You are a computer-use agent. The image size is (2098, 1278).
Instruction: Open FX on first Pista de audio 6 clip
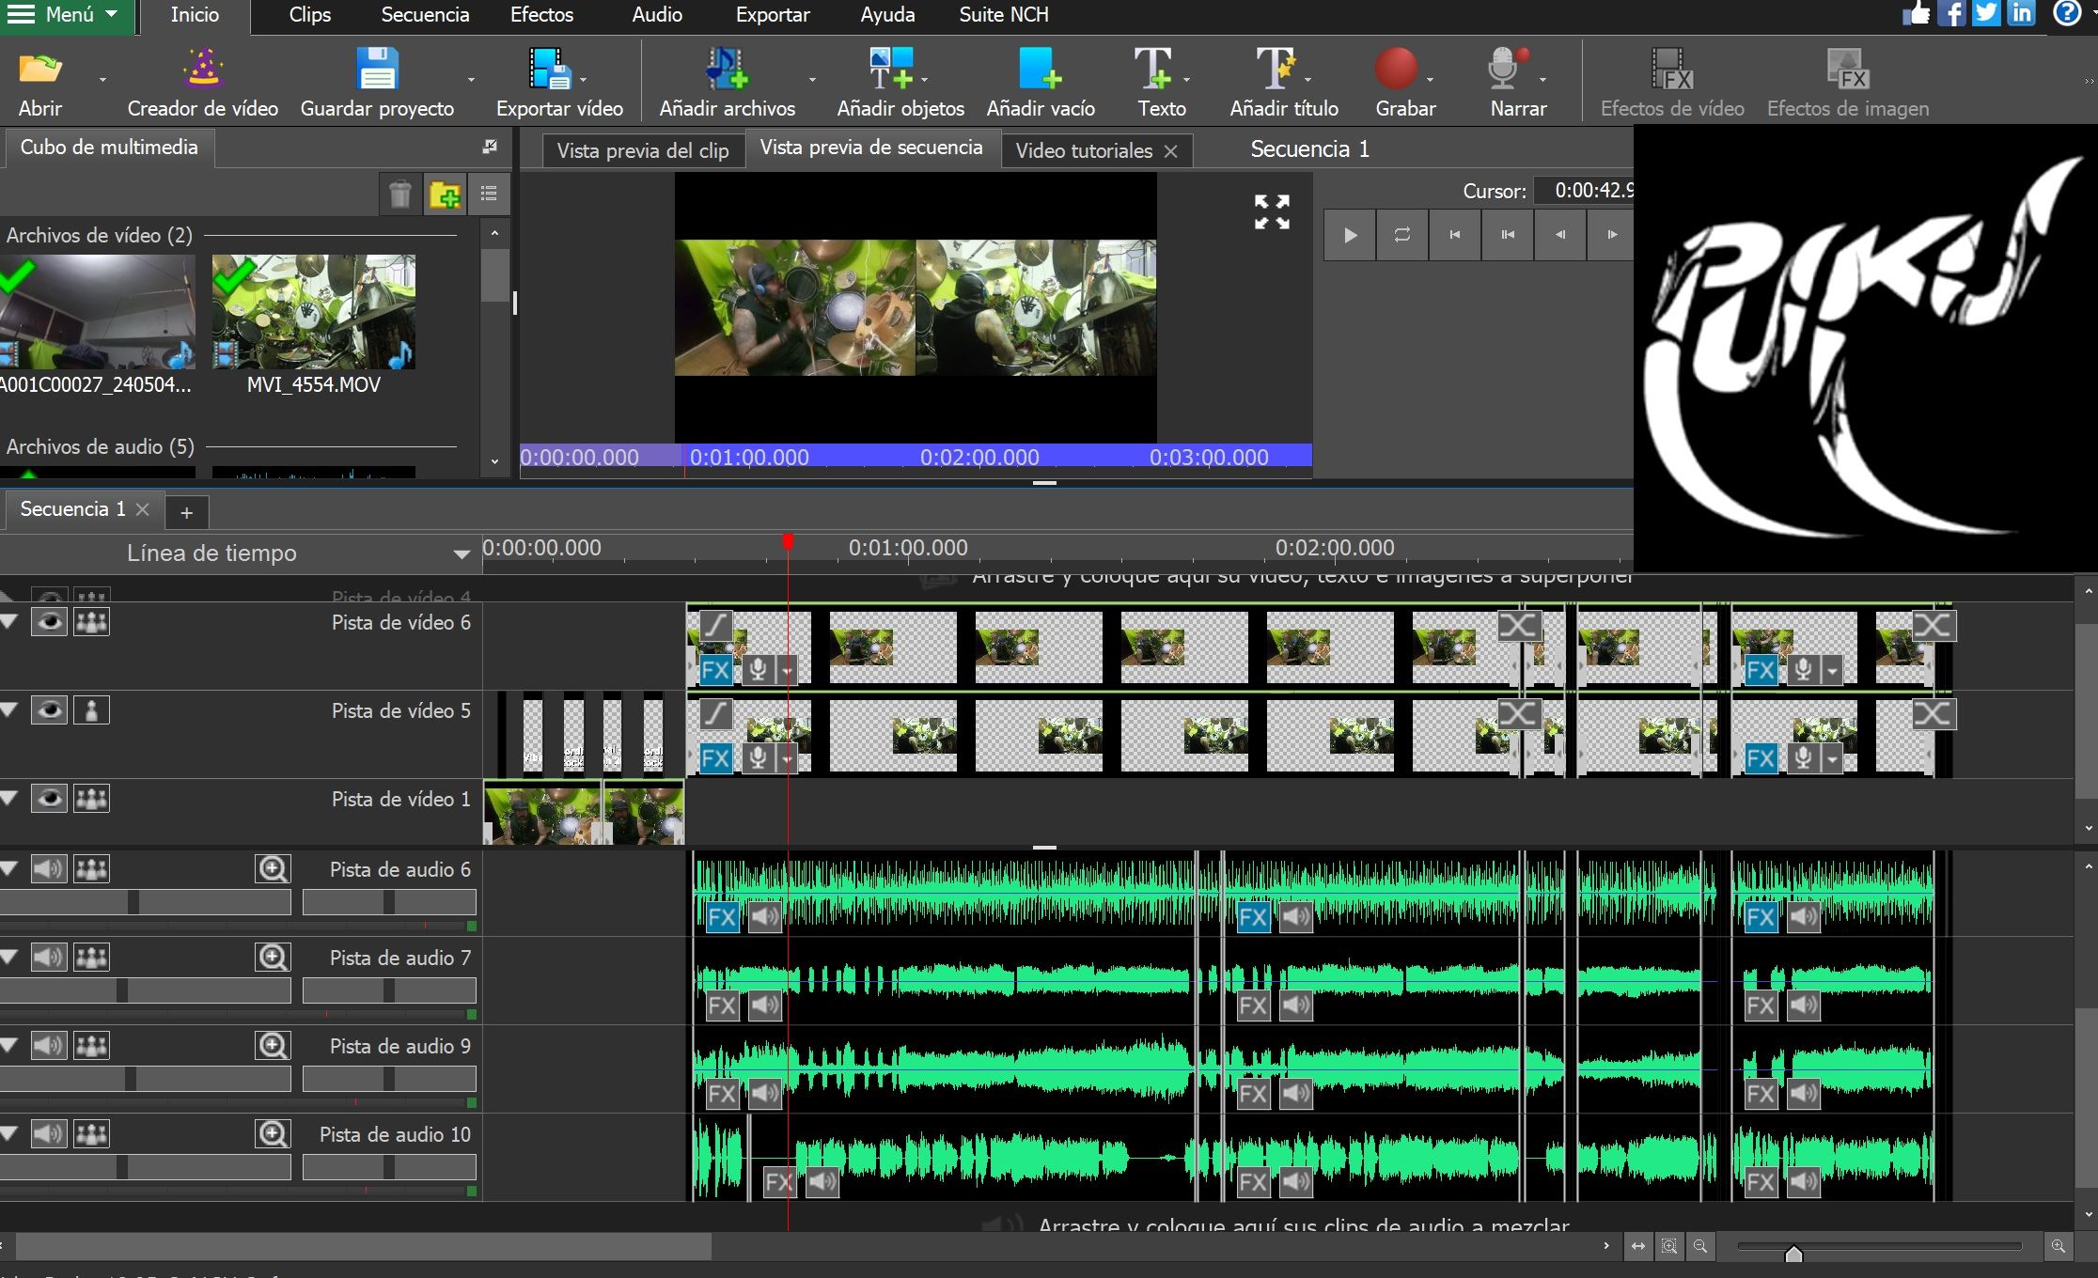click(x=722, y=917)
